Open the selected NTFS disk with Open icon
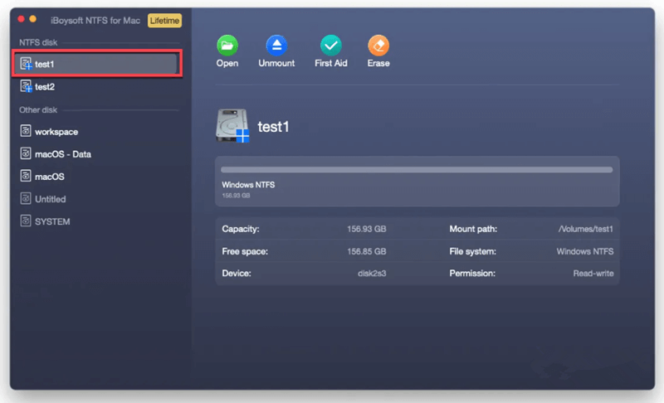The image size is (664, 403). coord(227,46)
